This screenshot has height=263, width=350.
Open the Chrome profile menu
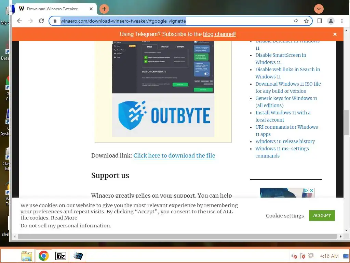(x=331, y=21)
